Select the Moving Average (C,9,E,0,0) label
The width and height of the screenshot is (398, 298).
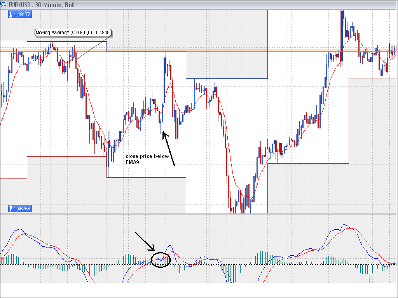(x=73, y=33)
